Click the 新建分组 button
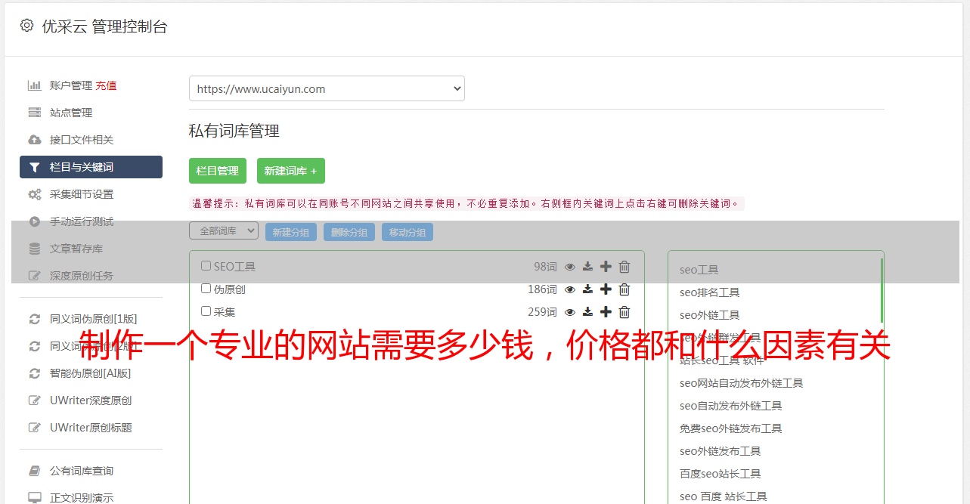The image size is (970, 504). point(291,232)
